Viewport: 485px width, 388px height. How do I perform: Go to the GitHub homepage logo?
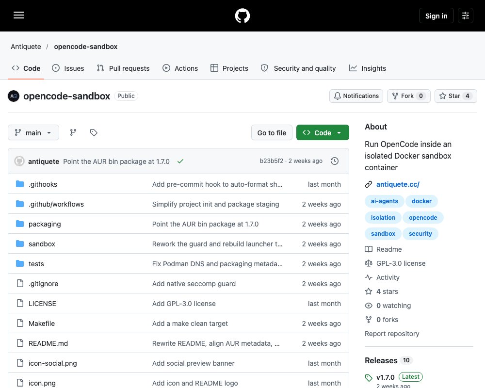(242, 16)
